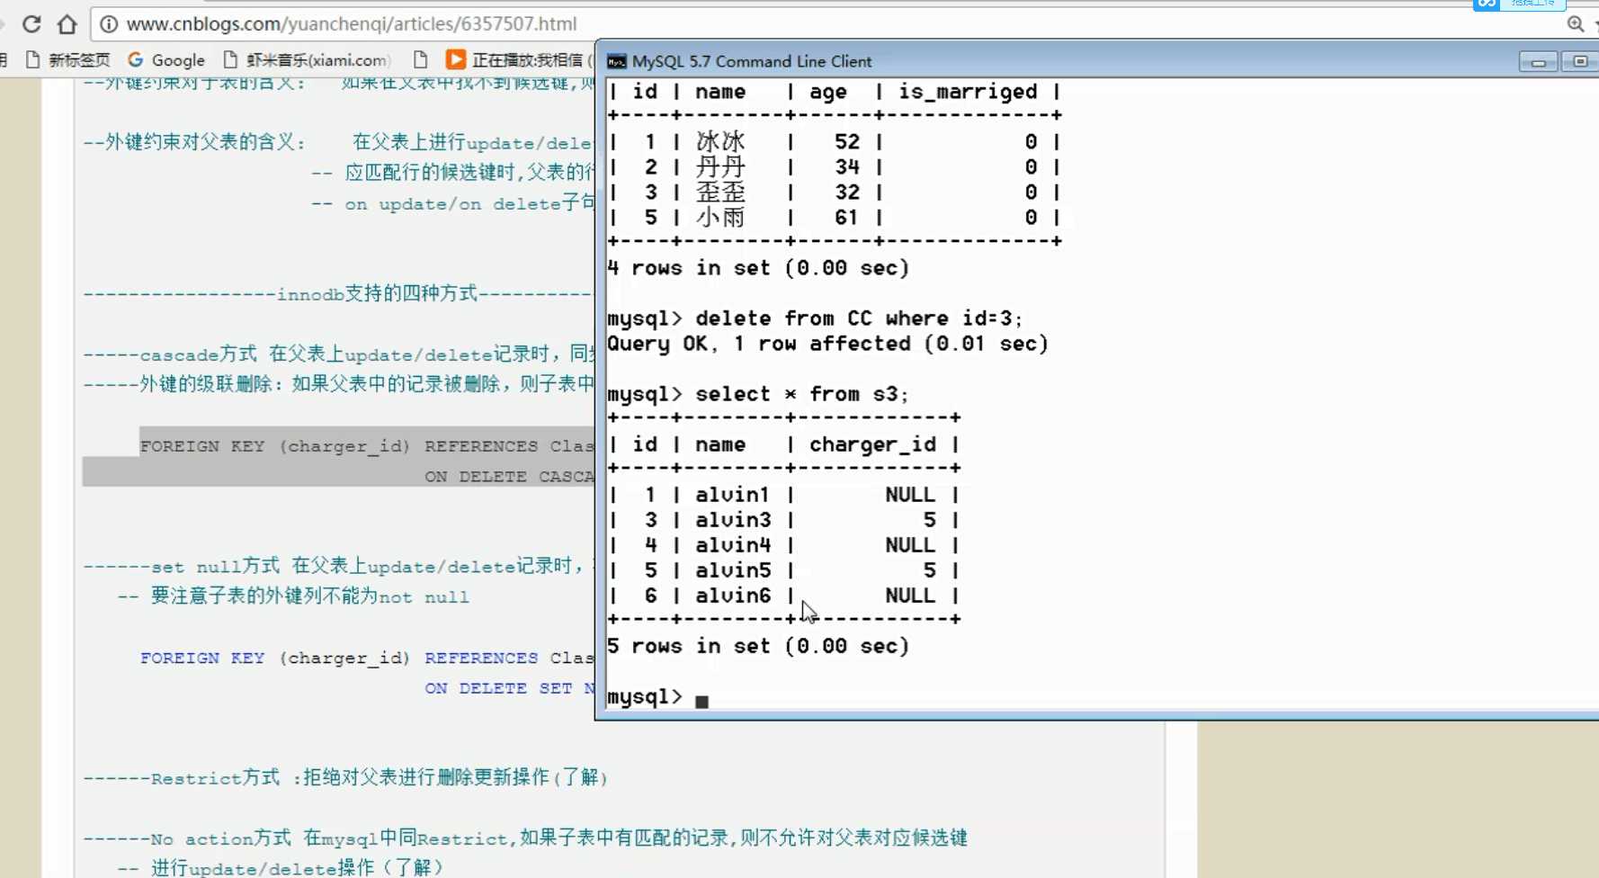Screen dimensions: 1599x878
Task: Click the 'set null方式' line
Action: click(x=338, y=567)
